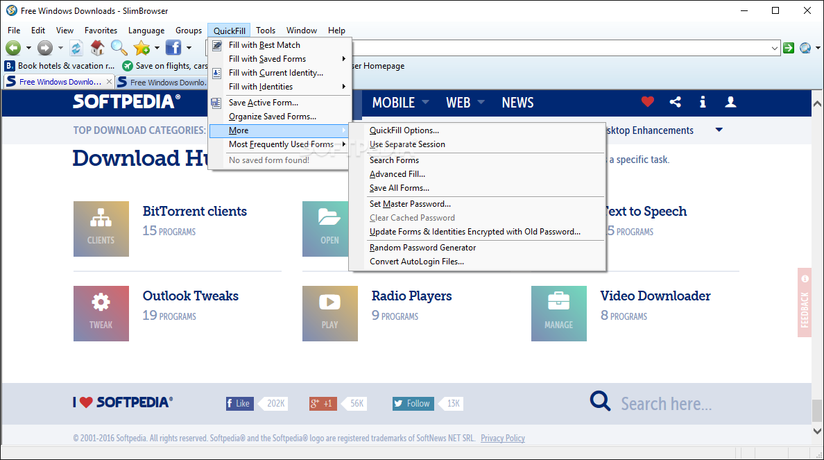824x460 pixels.
Task: Open the Tools menu
Action: [x=266, y=31]
